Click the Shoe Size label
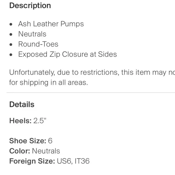The width and height of the screenshot is (175, 175). (x=28, y=141)
